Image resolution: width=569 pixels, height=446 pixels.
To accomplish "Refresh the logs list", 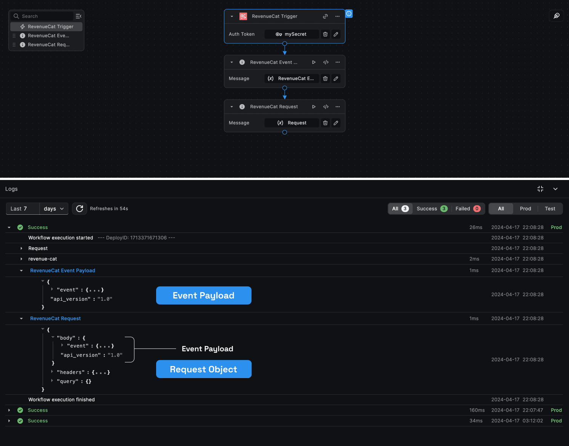I will pos(80,209).
